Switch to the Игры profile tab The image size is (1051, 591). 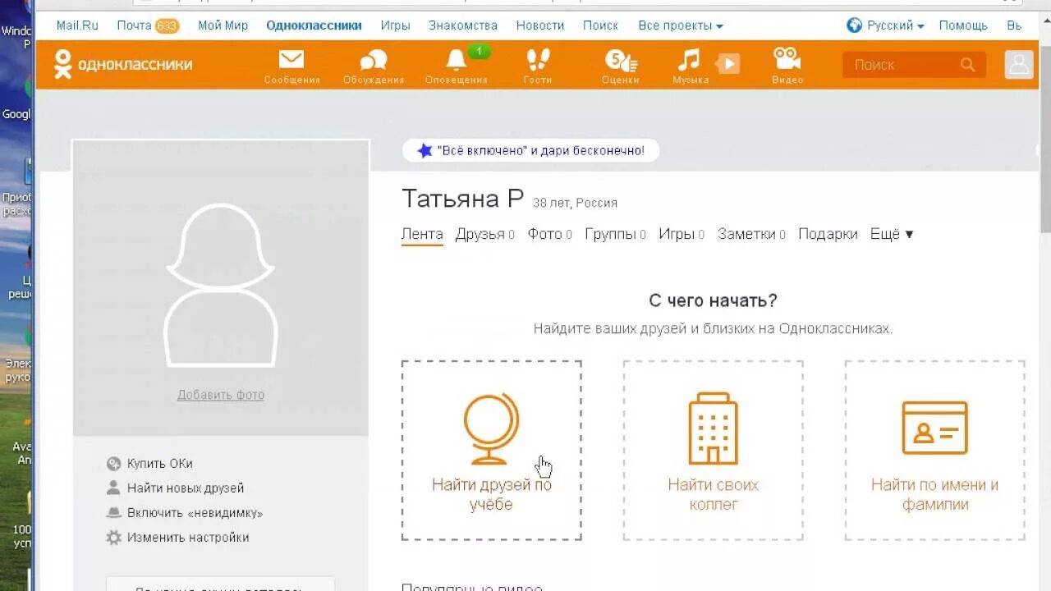click(x=682, y=234)
